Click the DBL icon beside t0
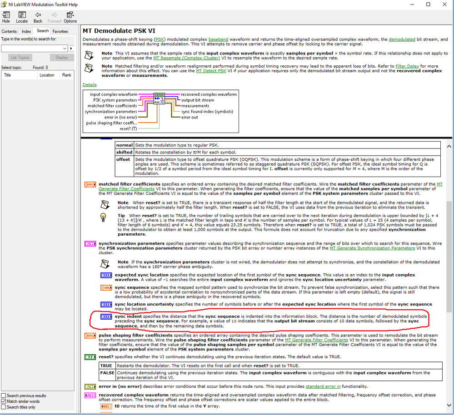The height and width of the screenshot is (415, 454). pyautogui.click(x=106, y=406)
